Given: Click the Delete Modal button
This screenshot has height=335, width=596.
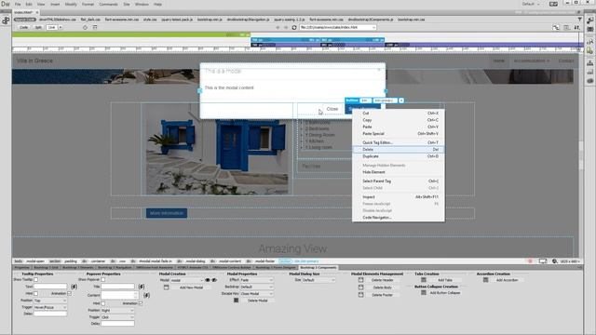Looking at the screenshot, I should (x=257, y=301).
